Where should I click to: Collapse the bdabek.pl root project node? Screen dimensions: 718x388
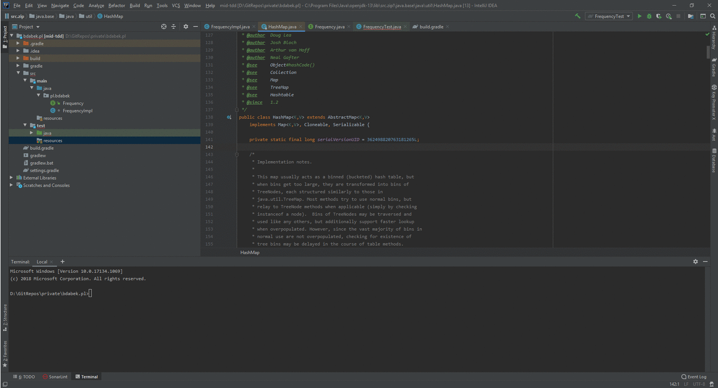click(x=12, y=36)
